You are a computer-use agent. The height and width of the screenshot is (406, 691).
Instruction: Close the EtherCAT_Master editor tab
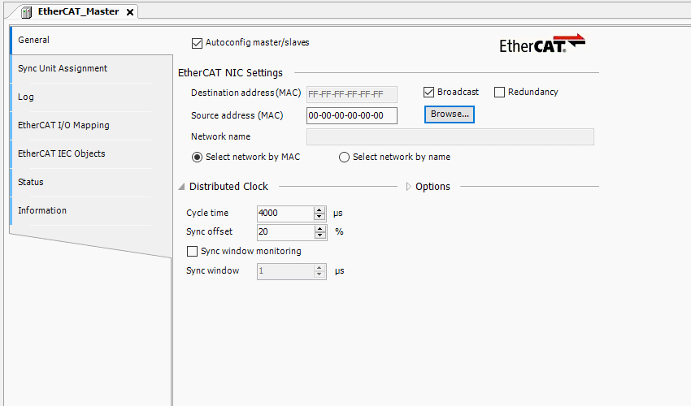click(130, 12)
